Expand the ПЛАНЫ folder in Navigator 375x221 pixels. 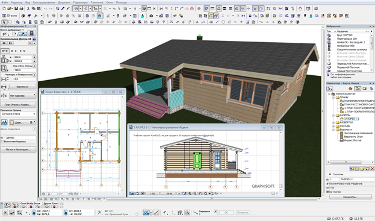333,98
